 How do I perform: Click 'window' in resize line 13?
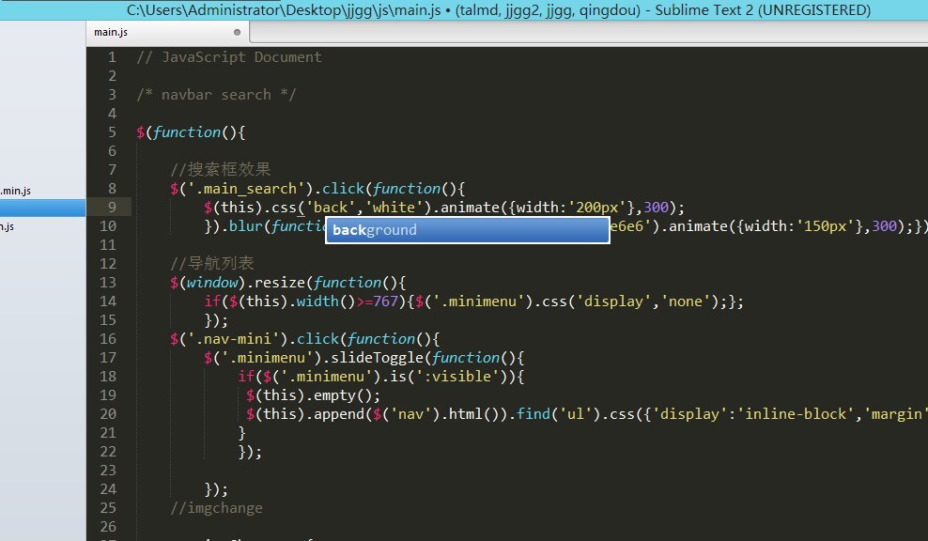[212, 283]
